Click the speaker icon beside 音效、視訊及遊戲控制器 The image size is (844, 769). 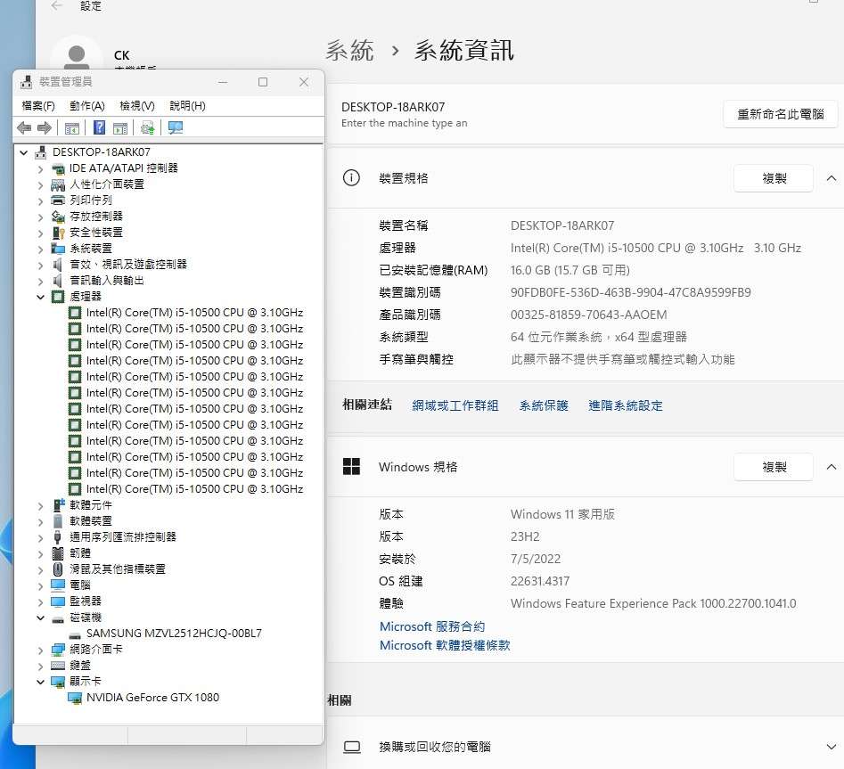point(58,265)
